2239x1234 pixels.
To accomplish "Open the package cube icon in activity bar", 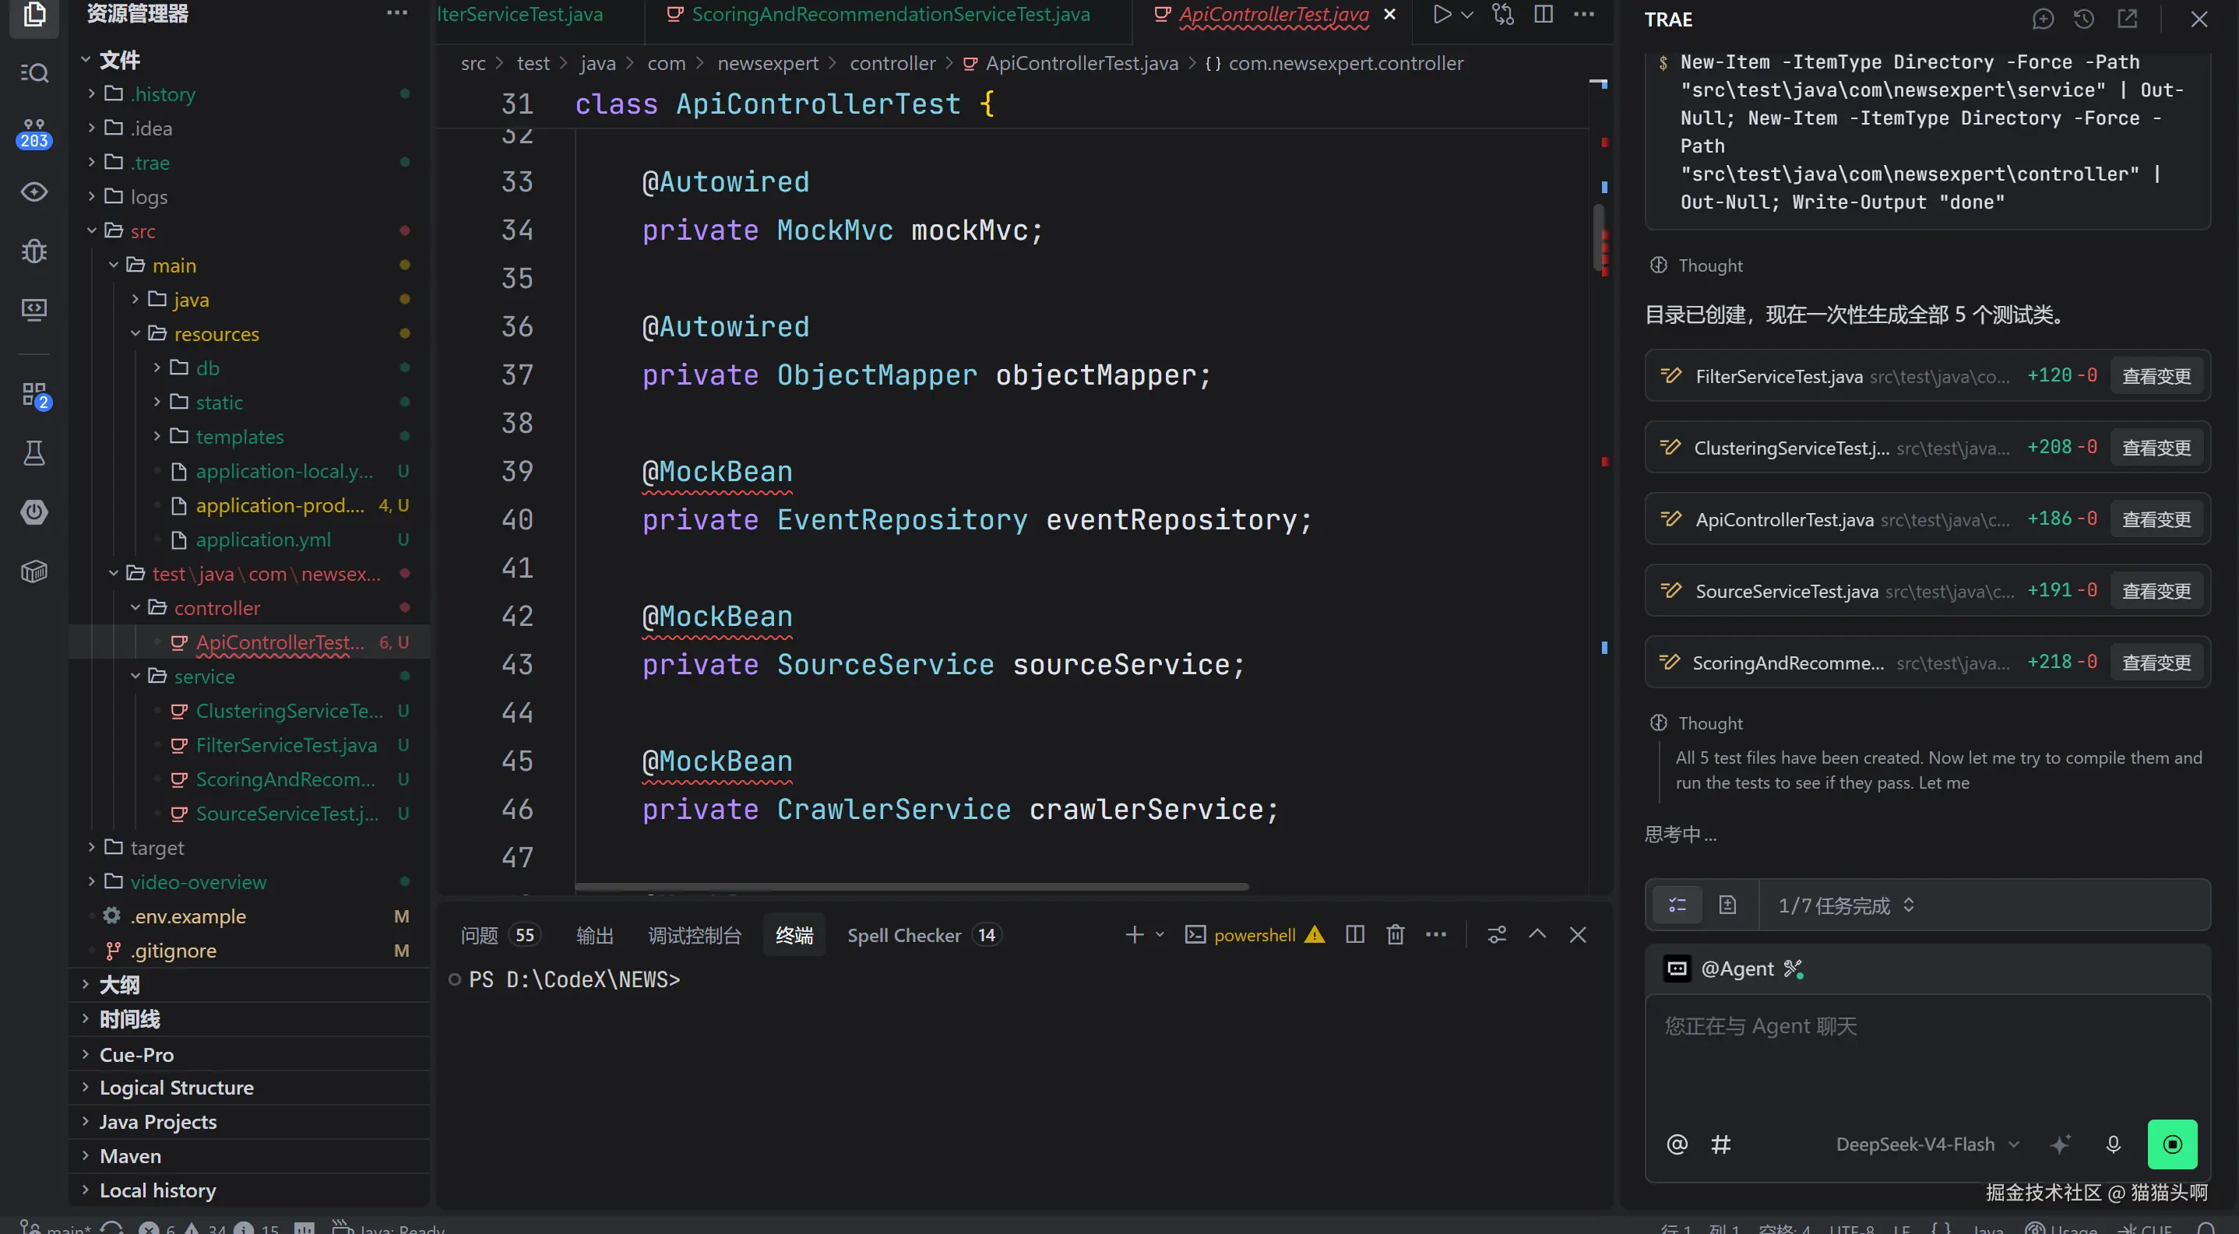I will [34, 571].
